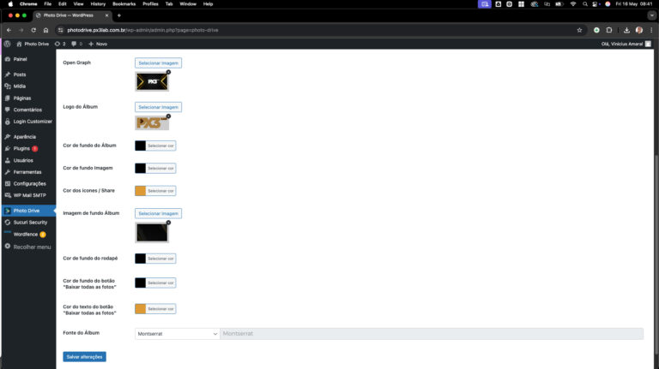Open Chrome downloads icon
Viewport: 659px width, 369px height.
click(x=626, y=30)
